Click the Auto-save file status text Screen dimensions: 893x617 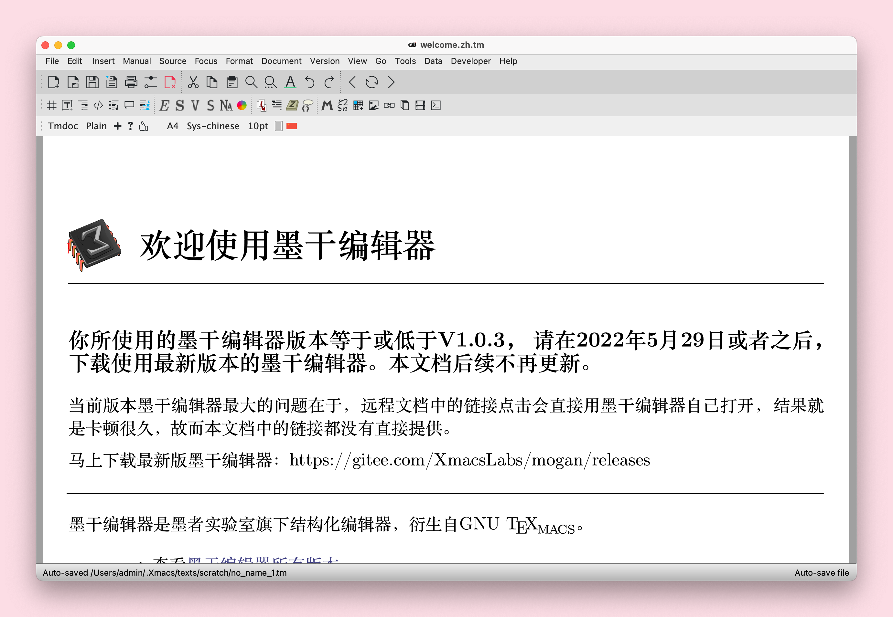point(822,572)
